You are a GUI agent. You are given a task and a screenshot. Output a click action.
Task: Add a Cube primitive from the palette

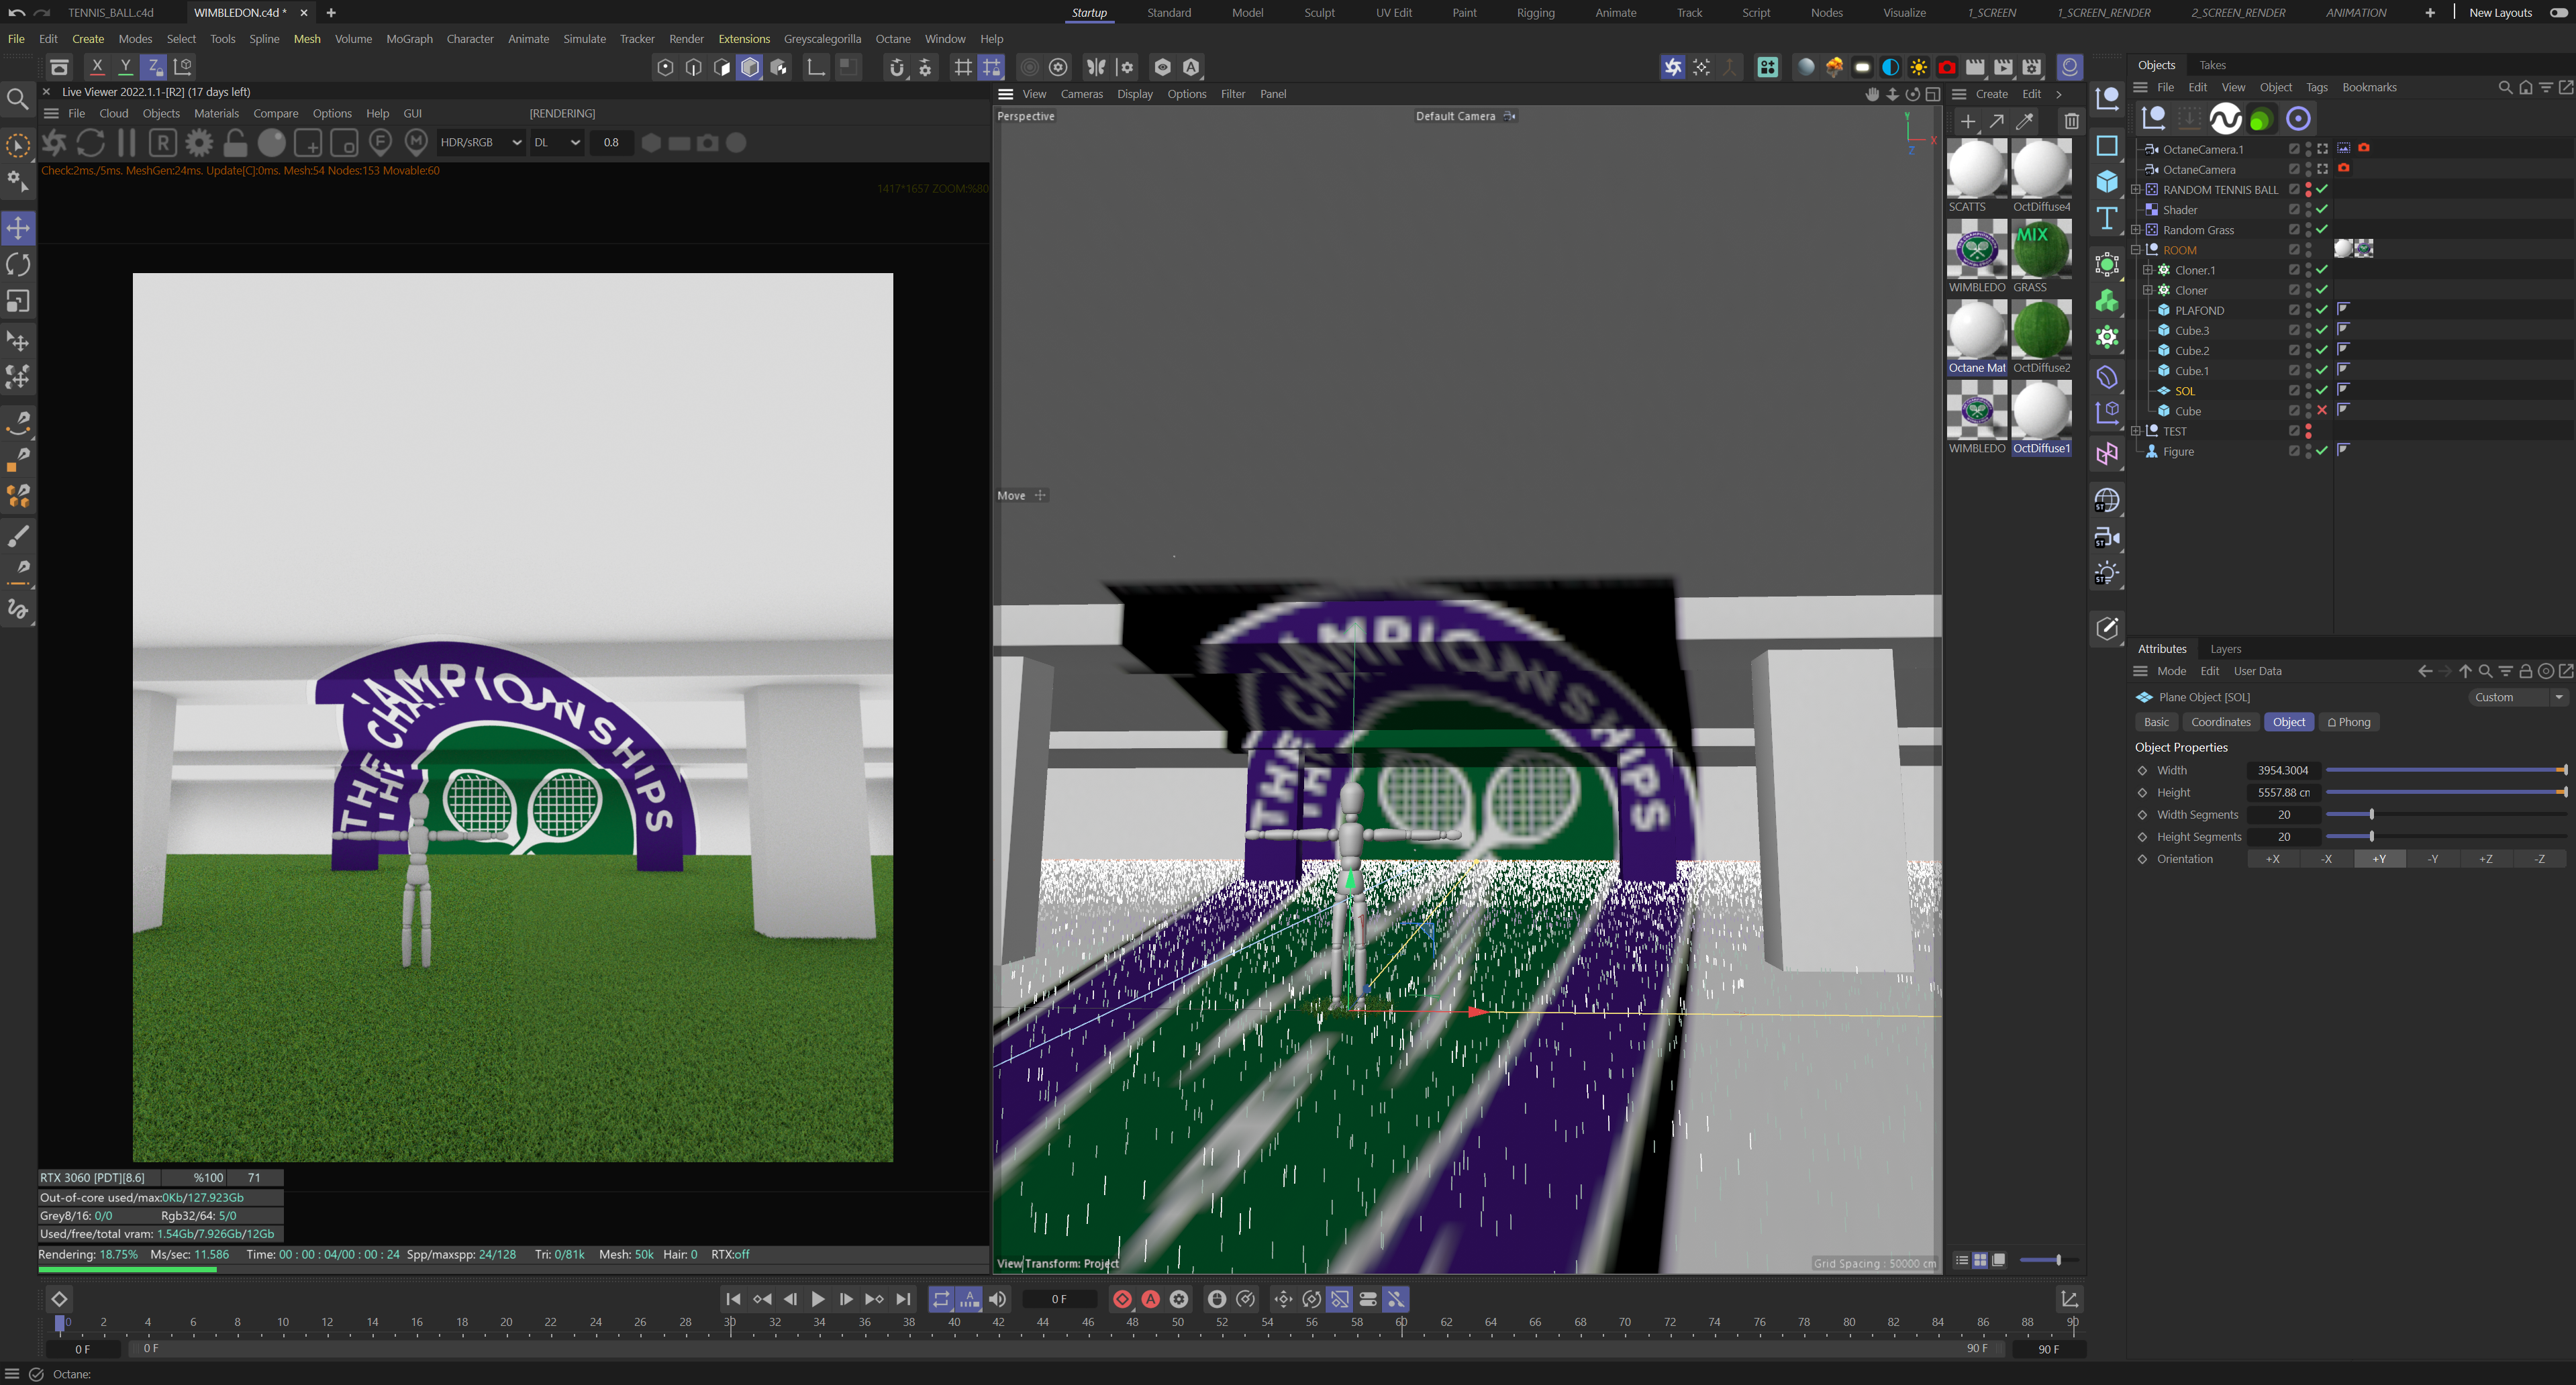tap(2107, 181)
